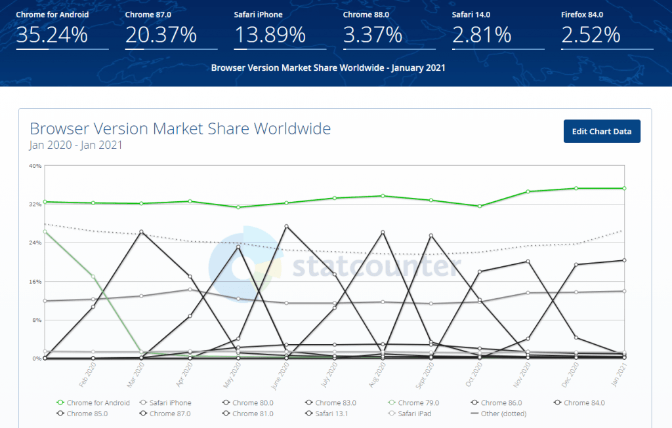The height and width of the screenshot is (428, 672).
Task: Click Chrome 84.0 legend marker icon
Action: (x=558, y=402)
